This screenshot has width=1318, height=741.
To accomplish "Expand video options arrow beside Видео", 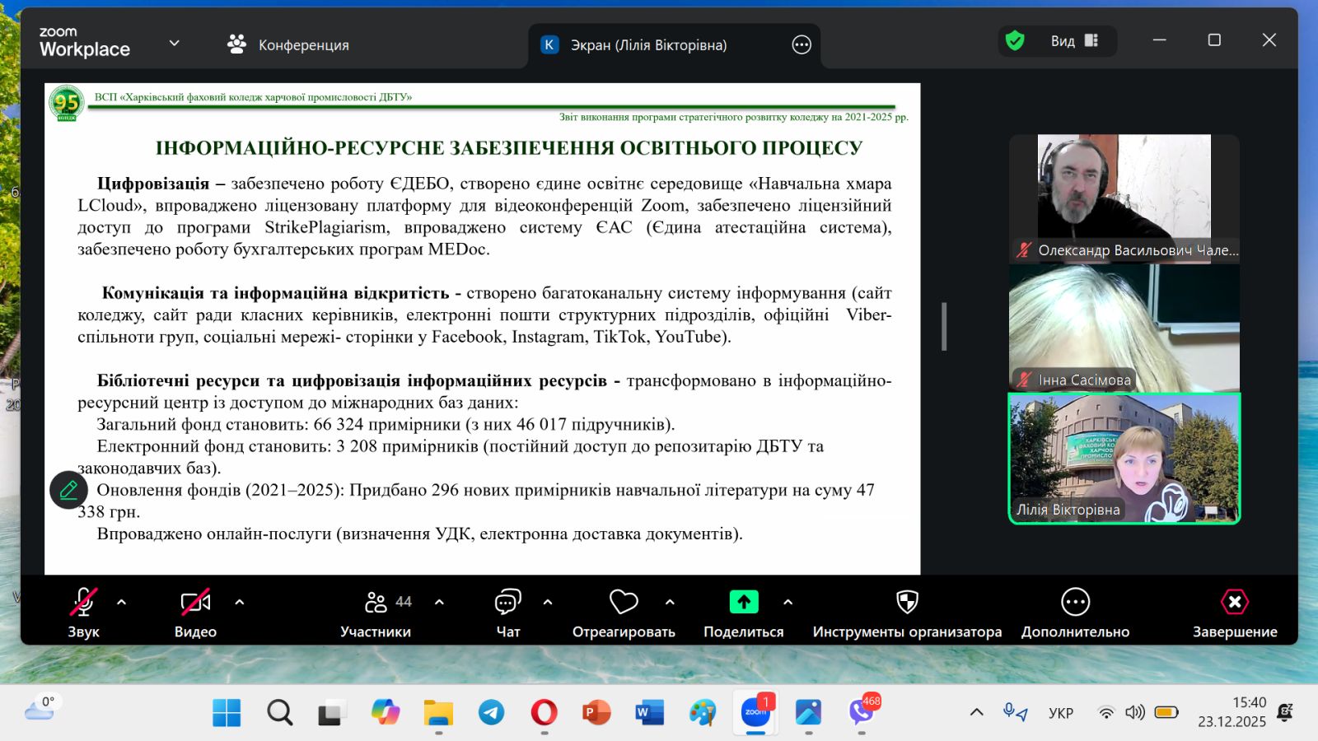I will point(240,602).
